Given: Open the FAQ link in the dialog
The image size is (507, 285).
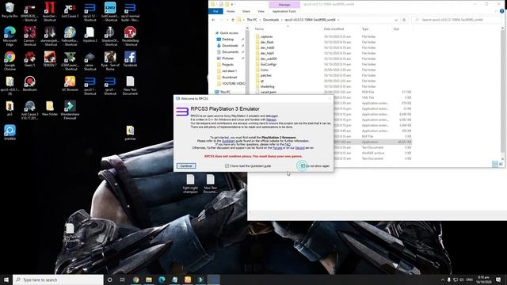Looking at the screenshot, I should coord(288,144).
